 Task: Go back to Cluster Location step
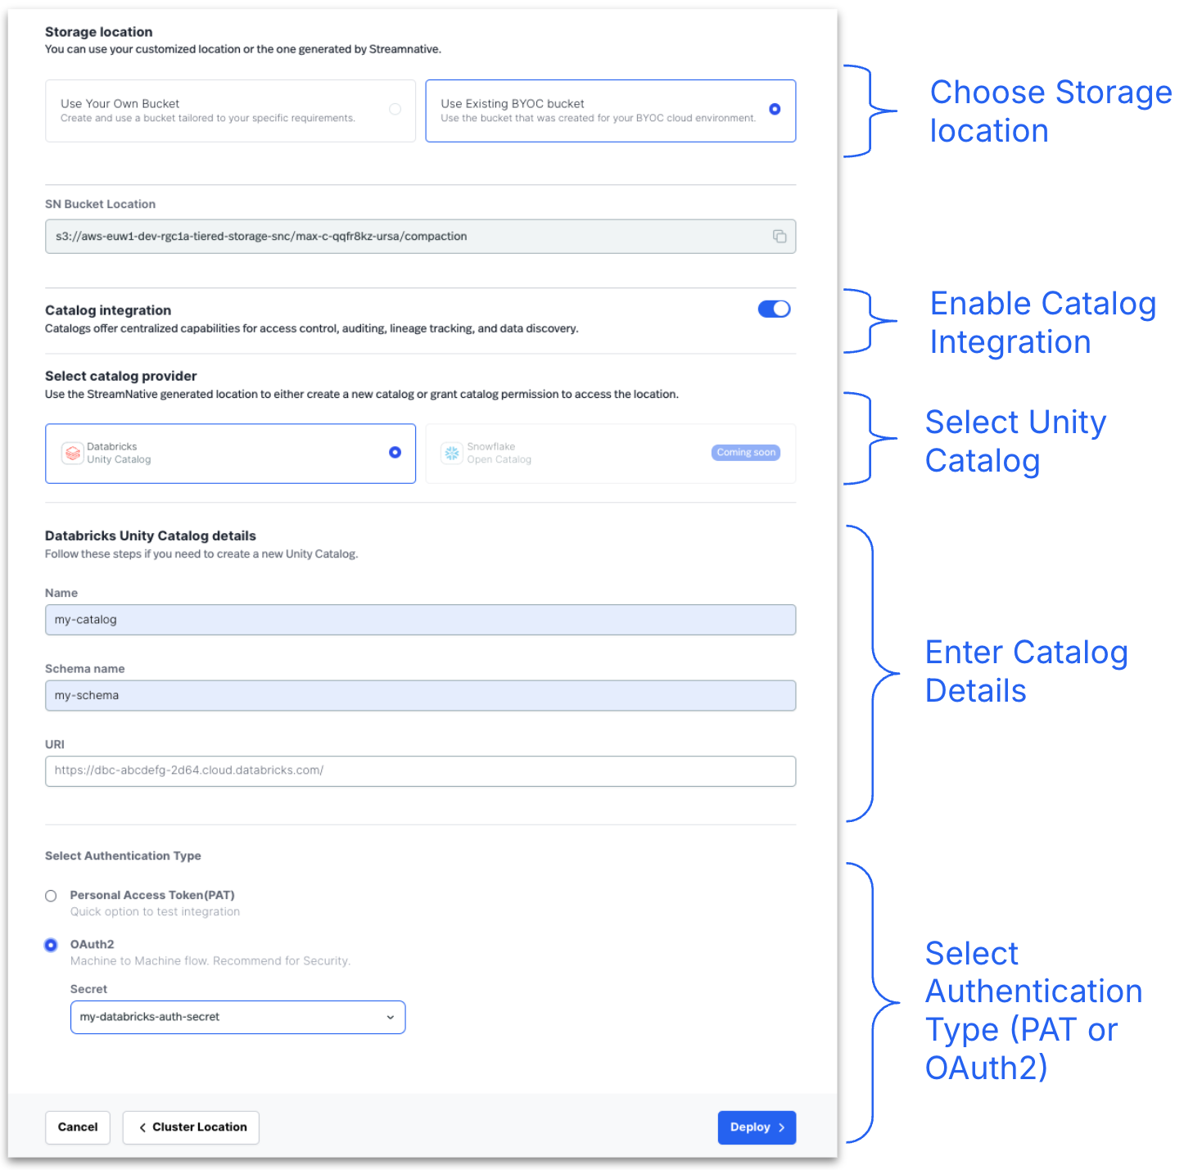(191, 1127)
